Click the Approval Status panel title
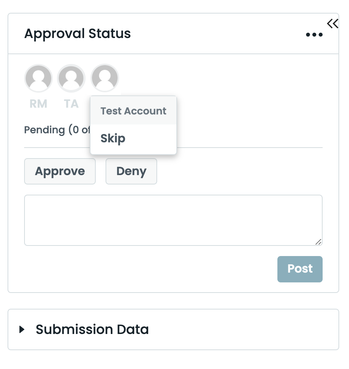Viewport: 349px width, 369px height. [77, 34]
